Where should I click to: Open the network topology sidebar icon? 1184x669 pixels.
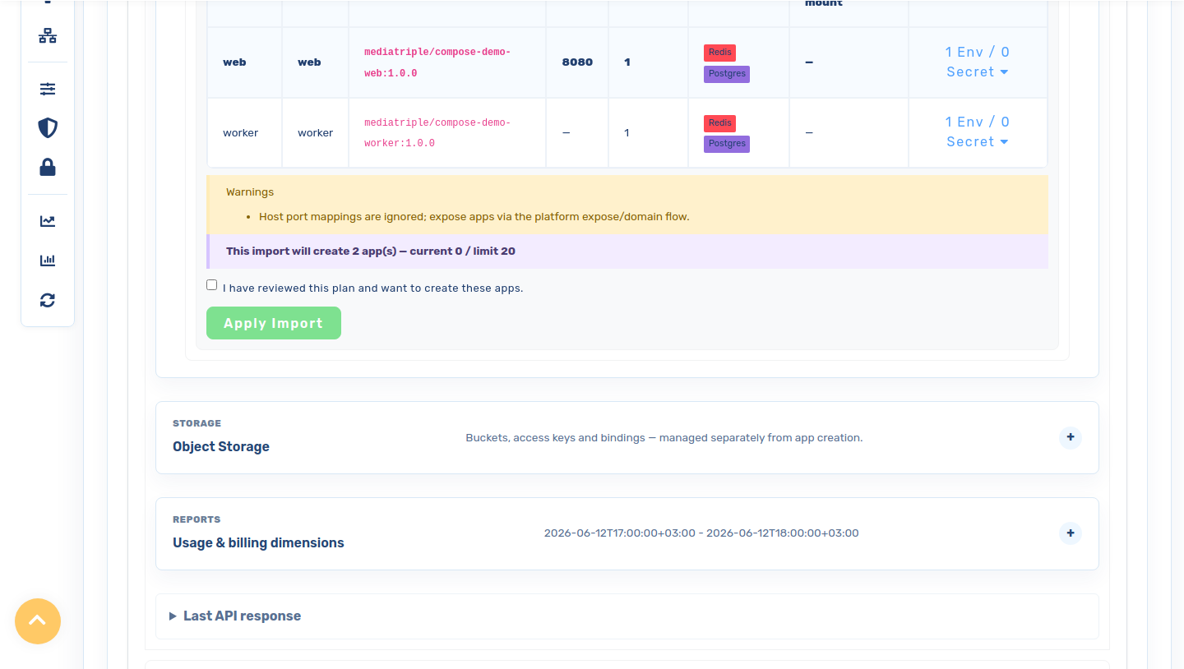click(48, 35)
